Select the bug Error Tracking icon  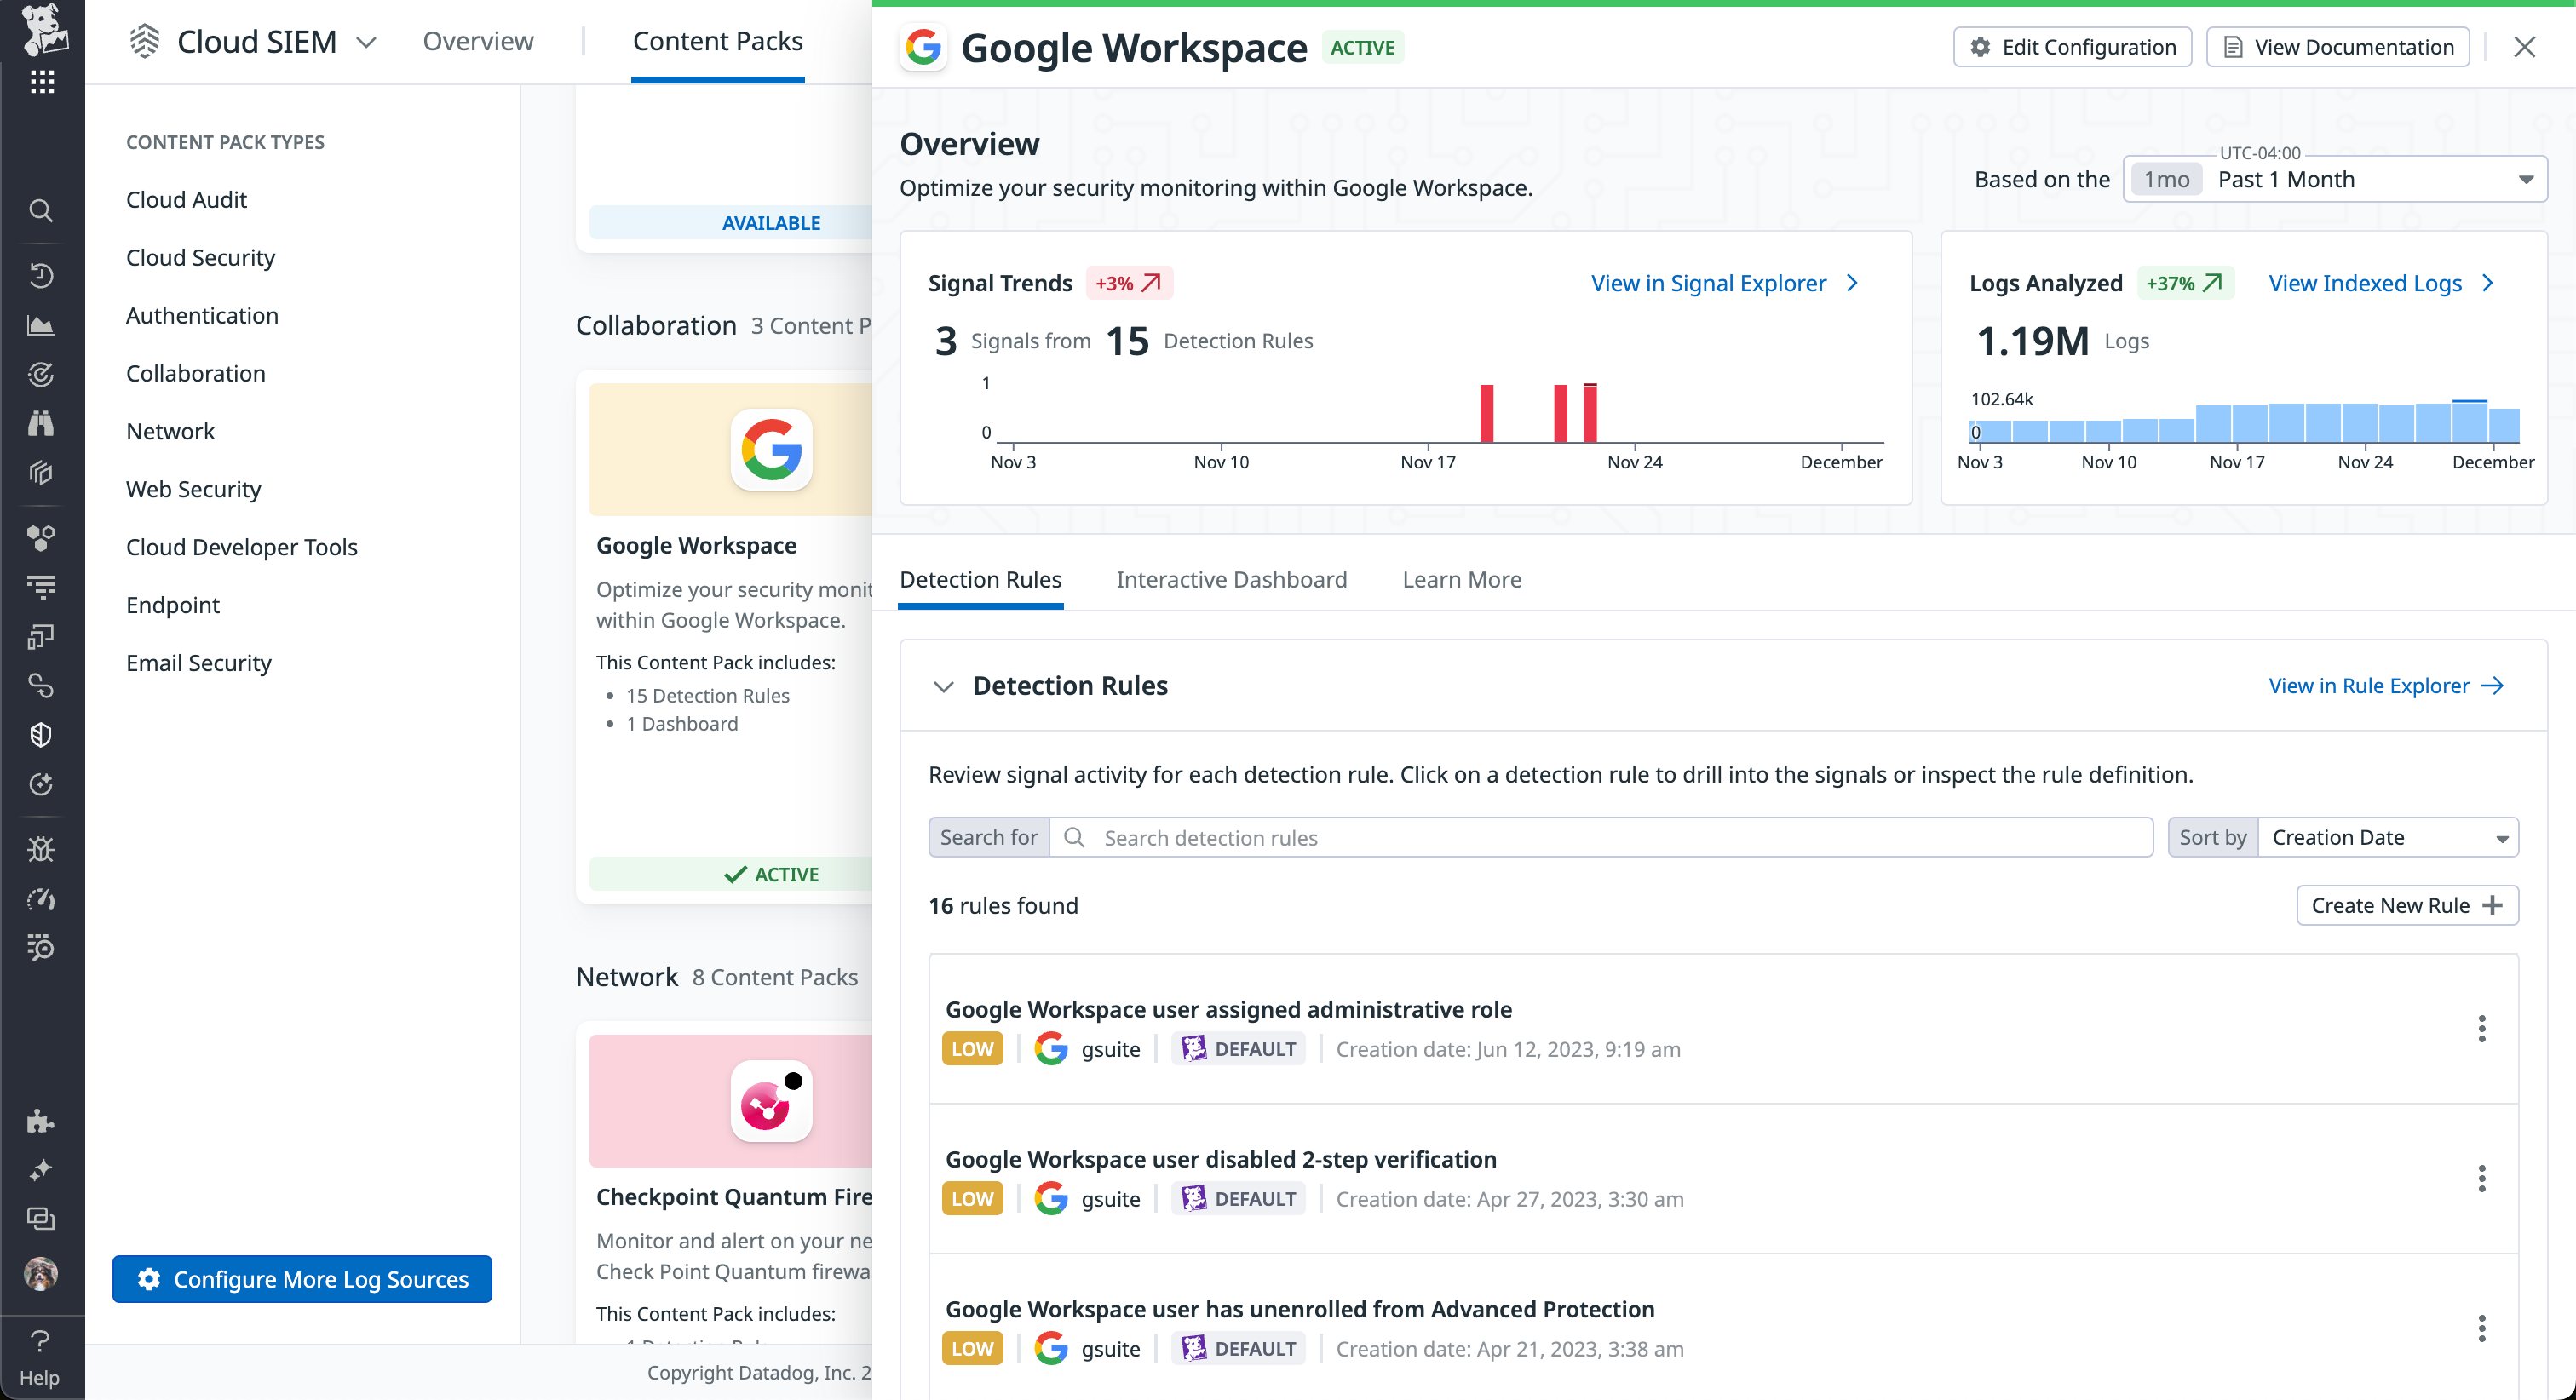coord(41,848)
